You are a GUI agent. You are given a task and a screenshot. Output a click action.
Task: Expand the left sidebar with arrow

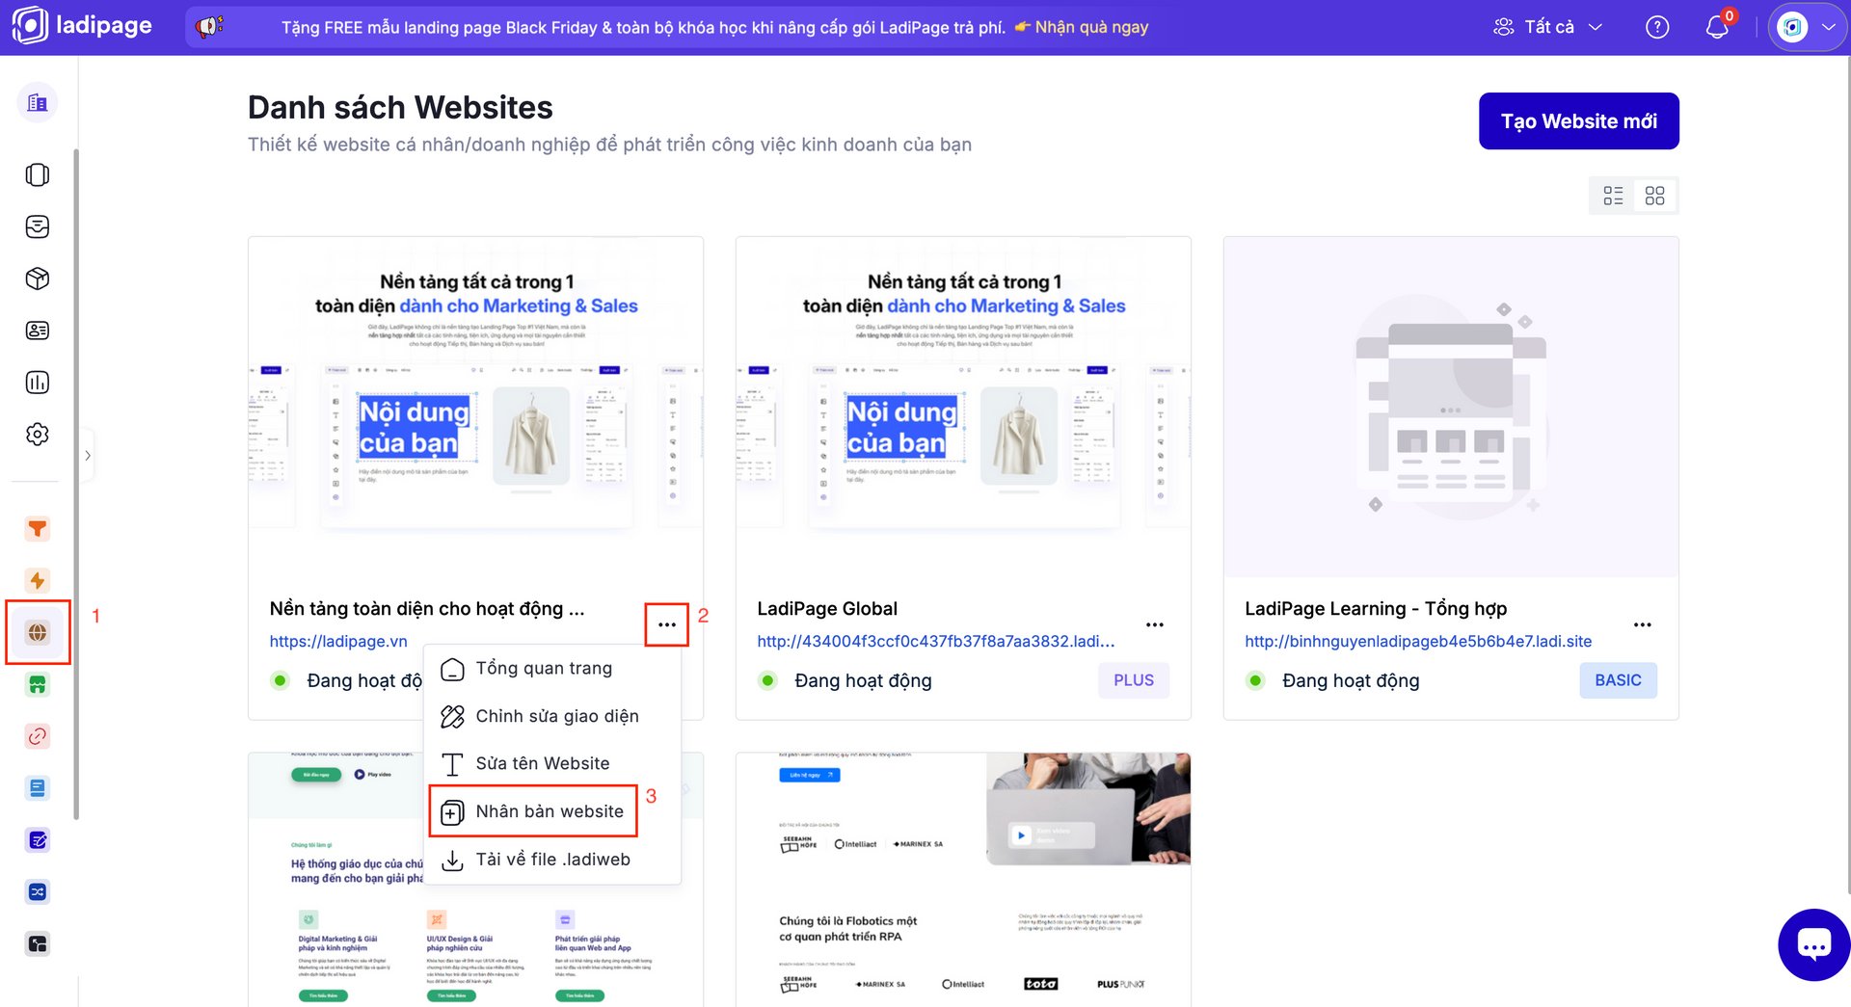pos(88,456)
